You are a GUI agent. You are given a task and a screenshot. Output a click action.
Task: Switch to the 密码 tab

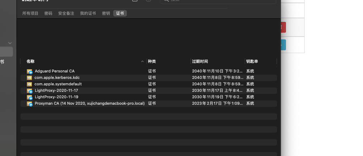coord(48,13)
